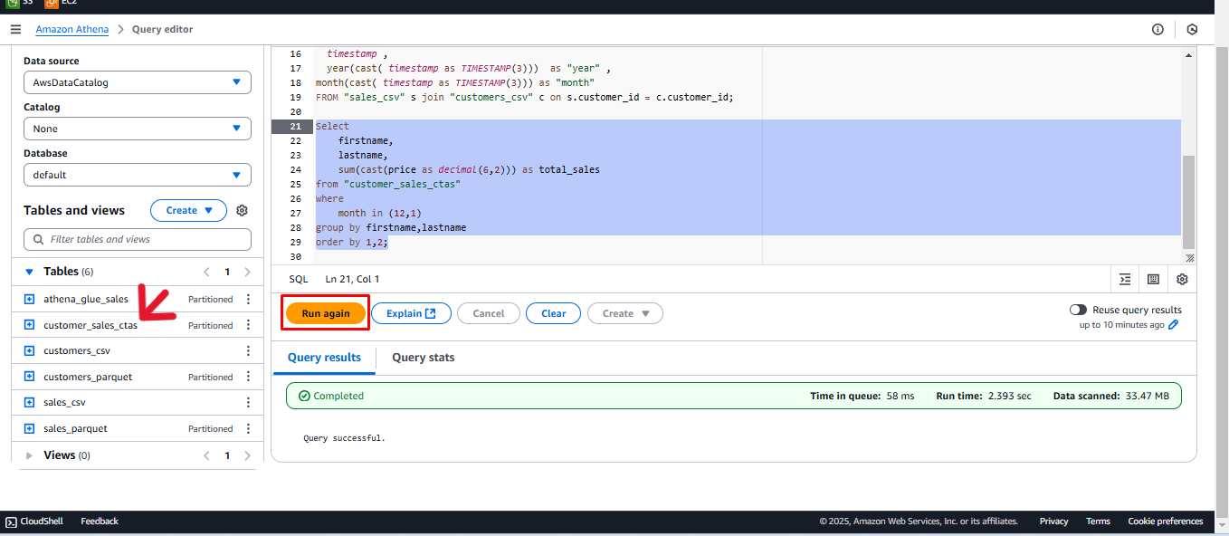1229x536 pixels.
Task: Open the Data source dropdown
Action: (137, 82)
